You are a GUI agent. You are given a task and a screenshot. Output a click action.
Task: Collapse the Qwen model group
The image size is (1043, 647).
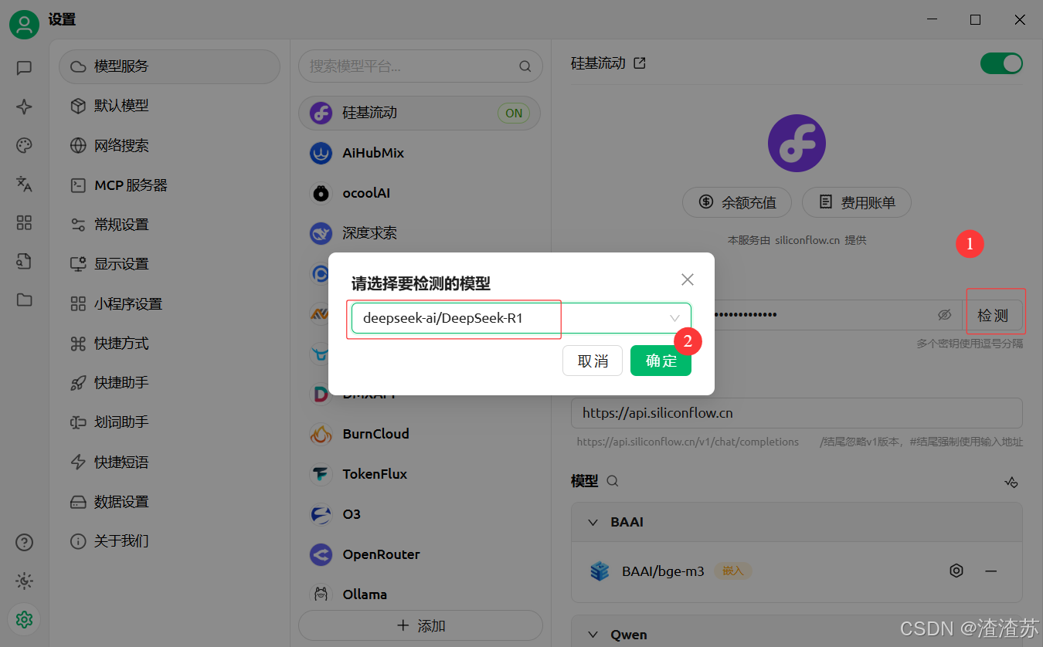pyautogui.click(x=593, y=635)
